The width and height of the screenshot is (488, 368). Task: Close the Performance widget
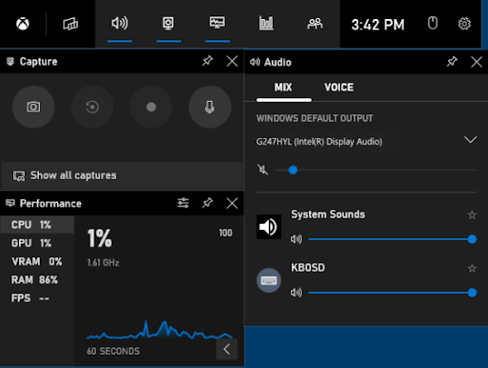233,203
